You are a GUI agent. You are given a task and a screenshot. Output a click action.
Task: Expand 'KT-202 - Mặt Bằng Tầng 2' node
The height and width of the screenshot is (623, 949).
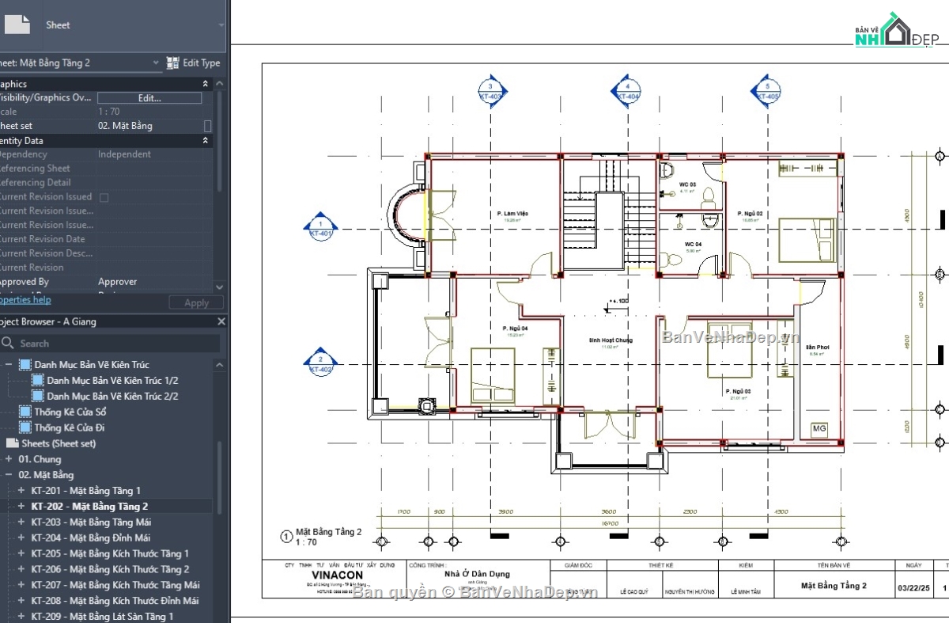(x=21, y=507)
